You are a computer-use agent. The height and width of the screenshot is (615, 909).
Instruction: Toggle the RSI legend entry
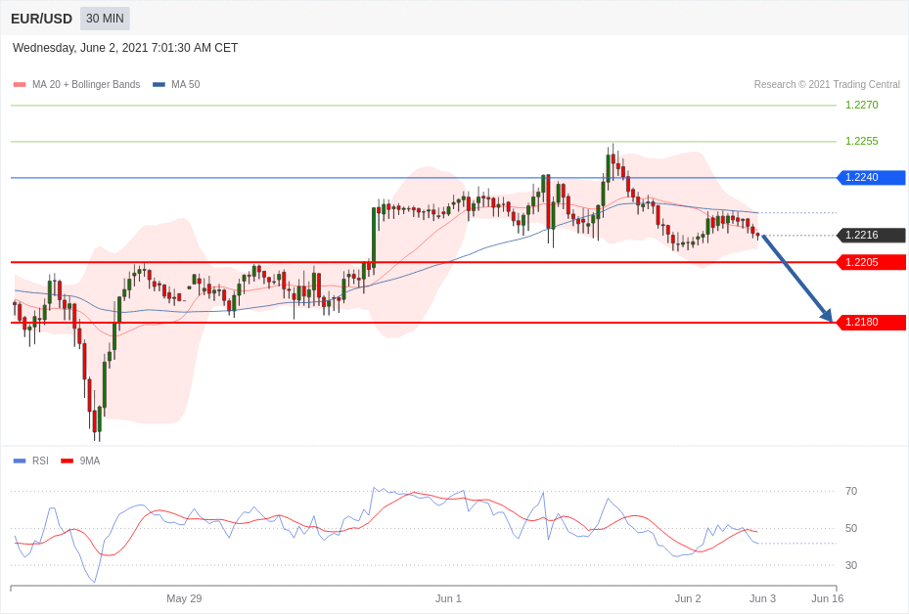40,461
